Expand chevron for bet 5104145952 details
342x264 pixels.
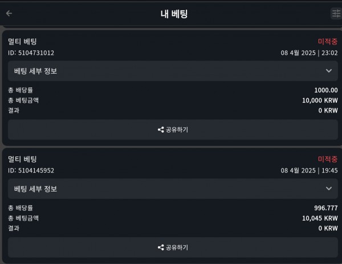[x=329, y=189]
